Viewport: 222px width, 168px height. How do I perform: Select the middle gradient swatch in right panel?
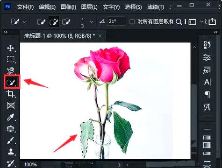point(207,145)
